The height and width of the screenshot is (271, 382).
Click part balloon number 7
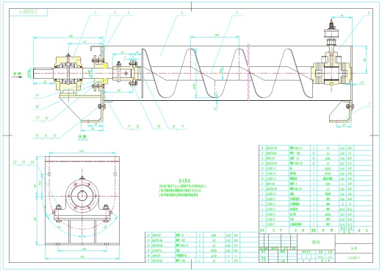point(370,105)
